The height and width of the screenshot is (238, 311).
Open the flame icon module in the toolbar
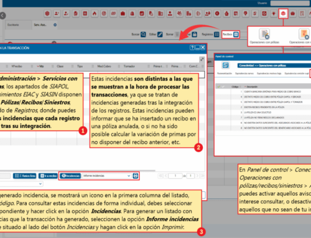tap(95, 14)
